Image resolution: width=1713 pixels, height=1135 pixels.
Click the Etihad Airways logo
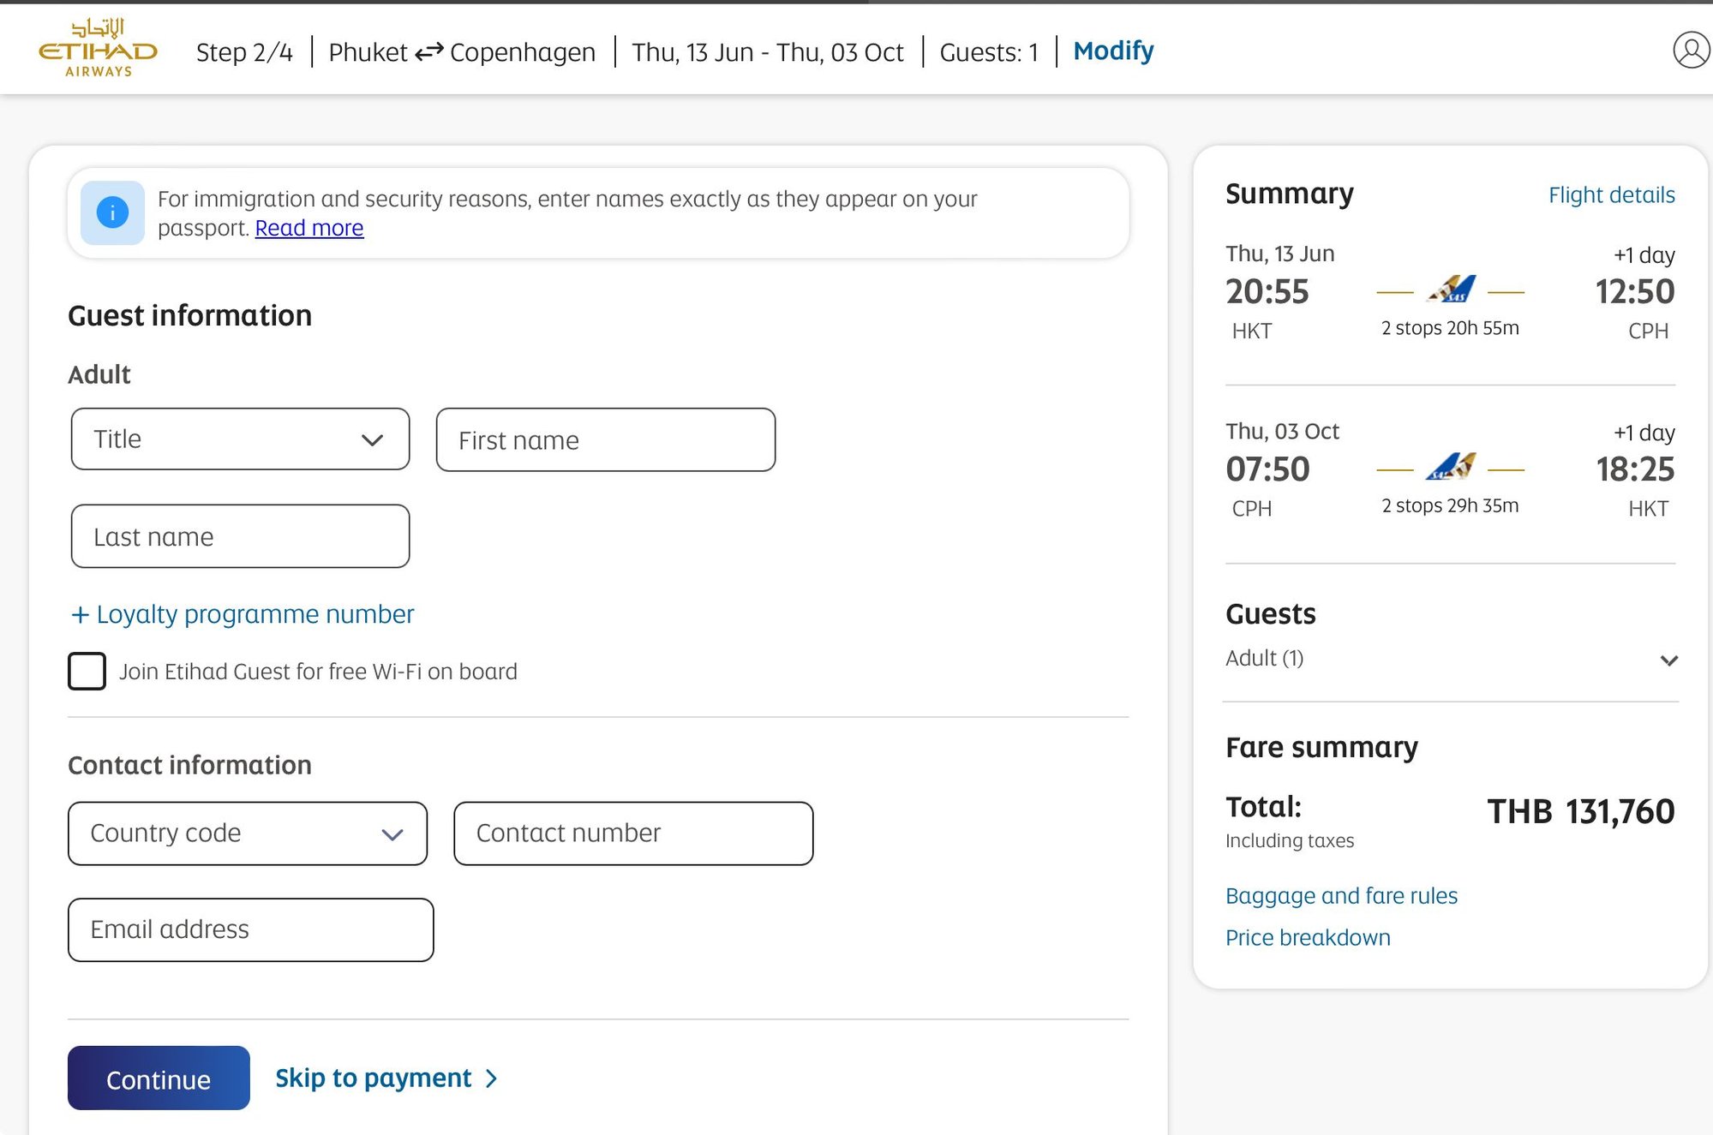coord(94,48)
